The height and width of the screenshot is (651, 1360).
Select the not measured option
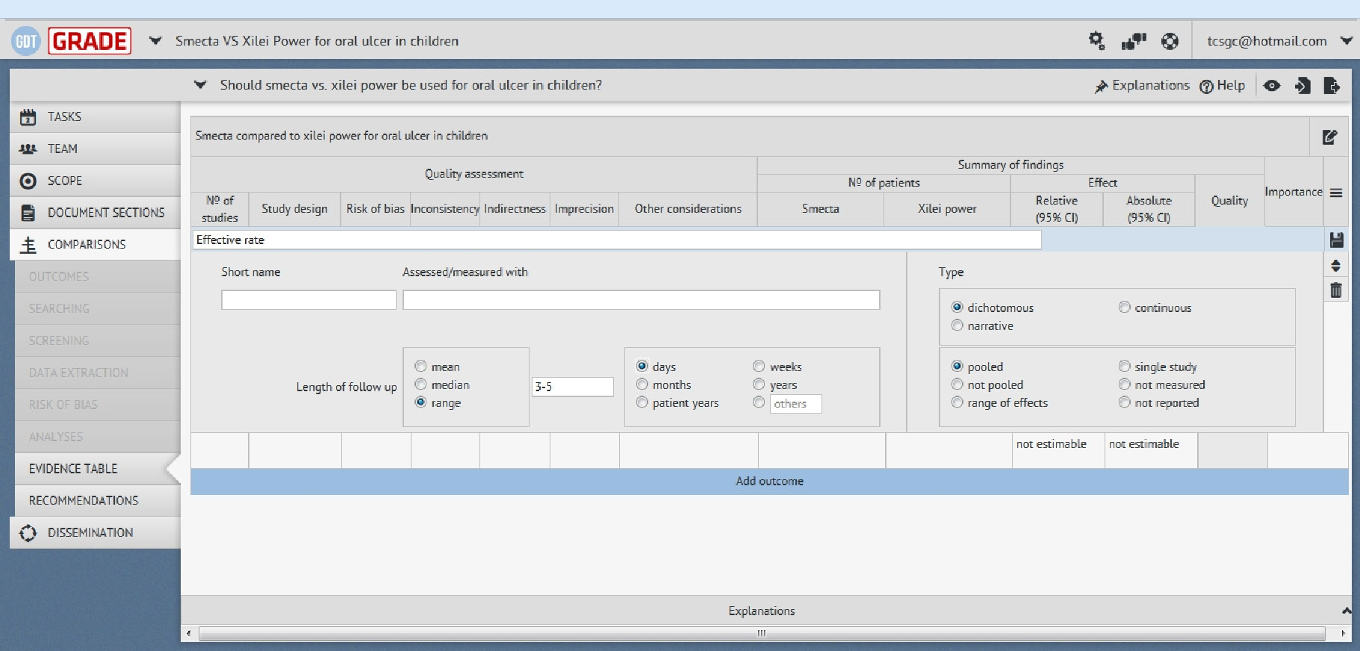click(x=1124, y=384)
